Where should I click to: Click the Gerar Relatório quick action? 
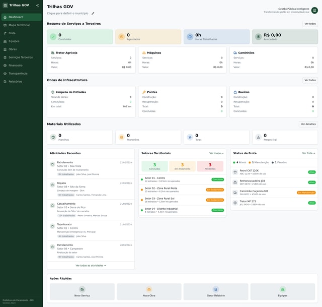point(216,291)
